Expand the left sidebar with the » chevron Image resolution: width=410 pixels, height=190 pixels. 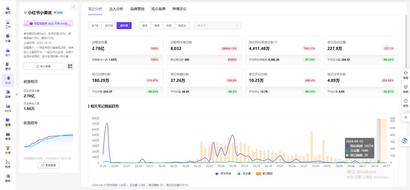16,94
